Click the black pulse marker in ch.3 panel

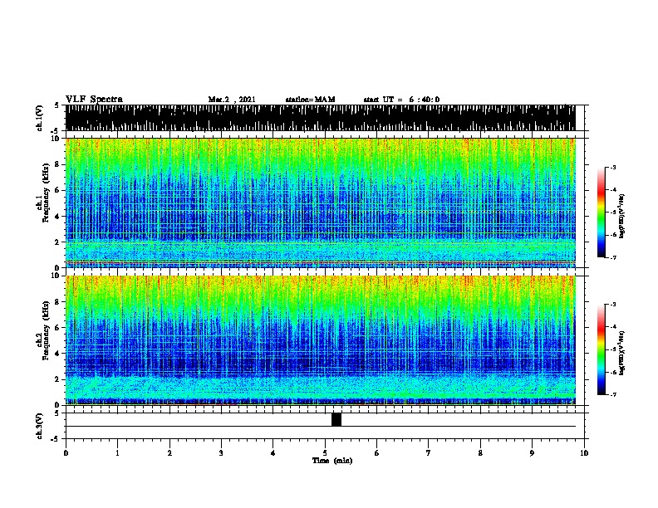(x=336, y=419)
